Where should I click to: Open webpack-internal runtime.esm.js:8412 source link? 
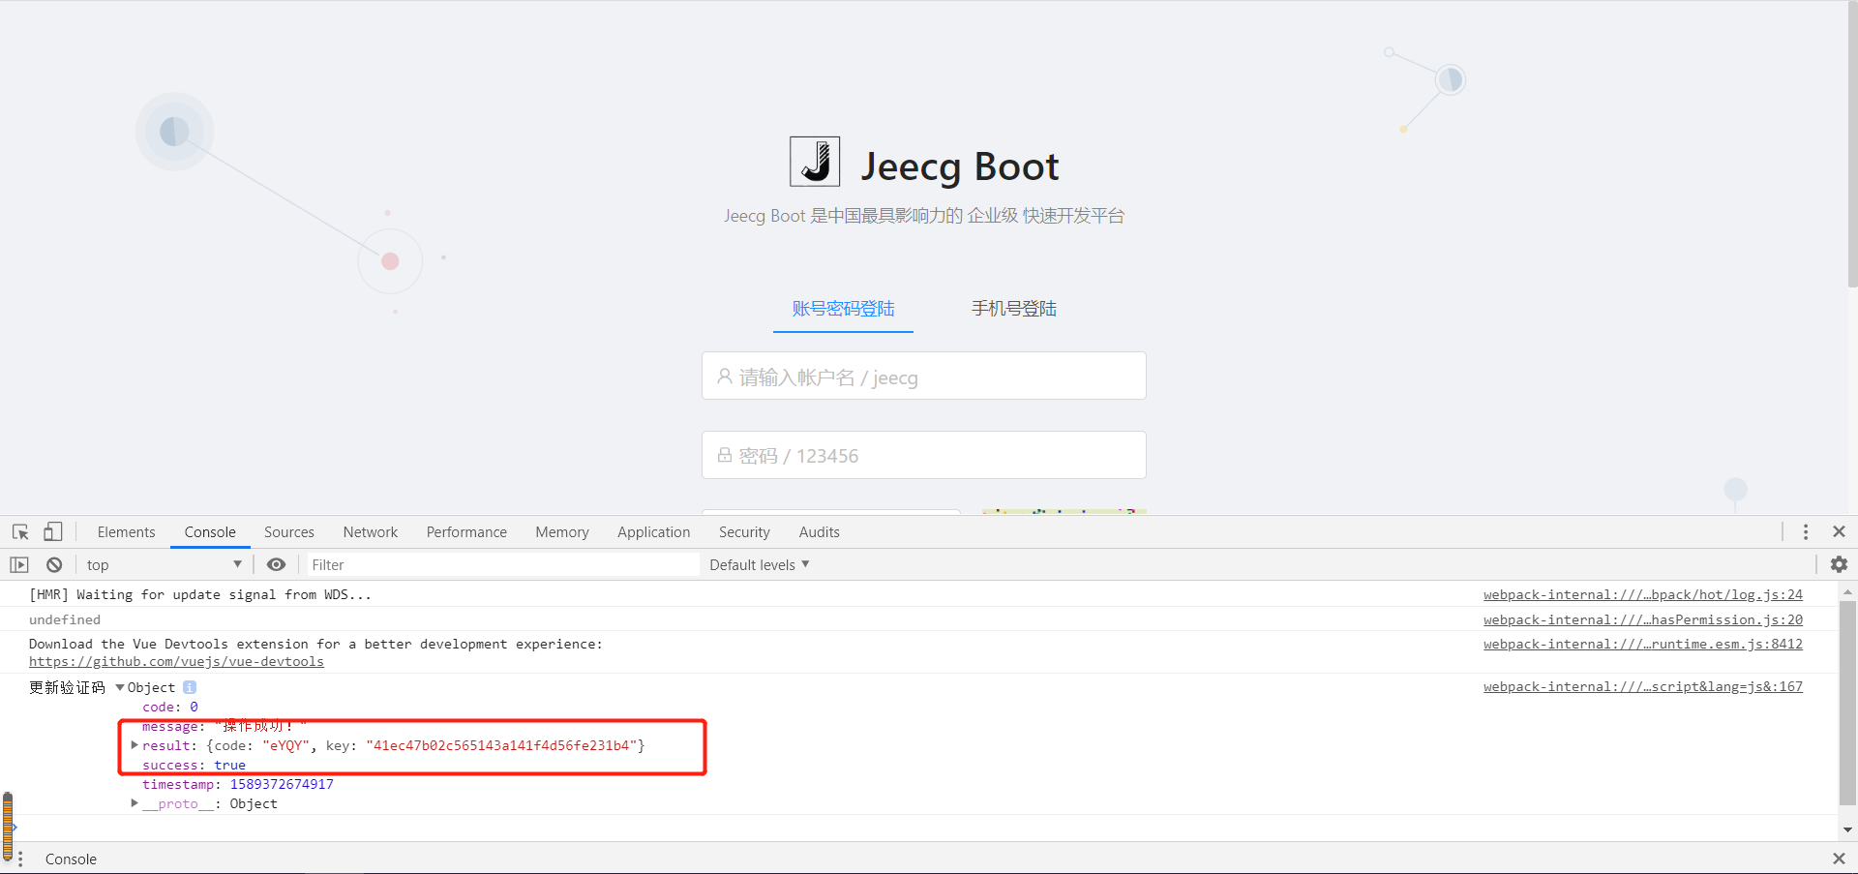pyautogui.click(x=1642, y=644)
